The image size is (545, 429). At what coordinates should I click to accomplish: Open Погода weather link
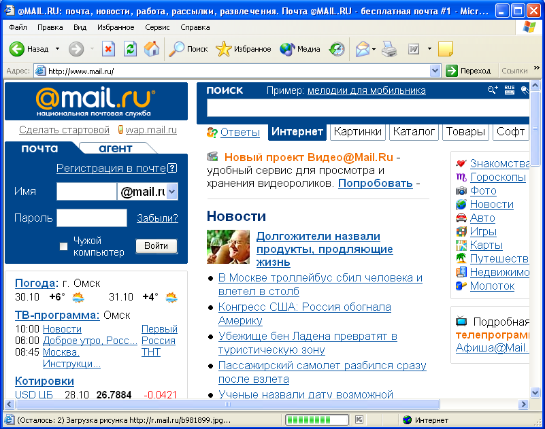(35, 284)
